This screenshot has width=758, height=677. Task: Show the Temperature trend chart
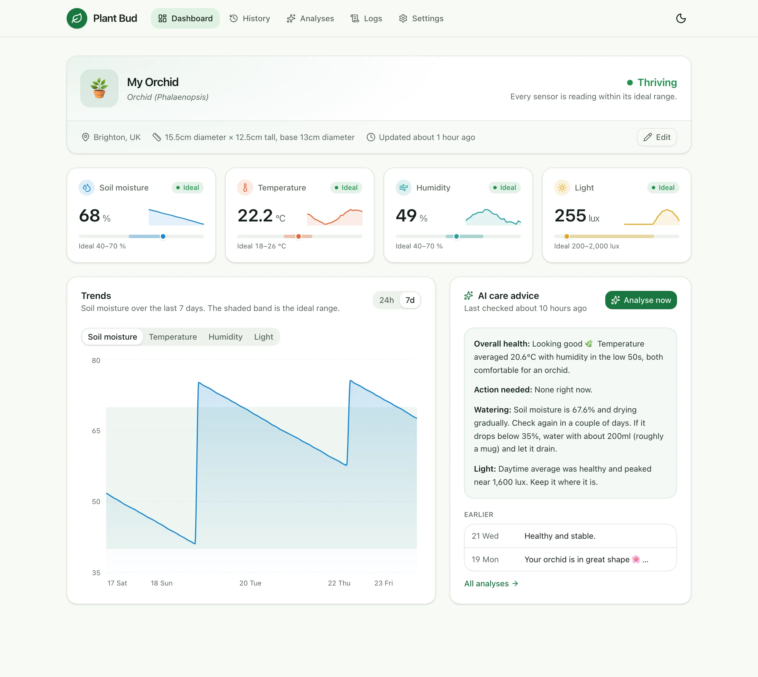pyautogui.click(x=173, y=337)
